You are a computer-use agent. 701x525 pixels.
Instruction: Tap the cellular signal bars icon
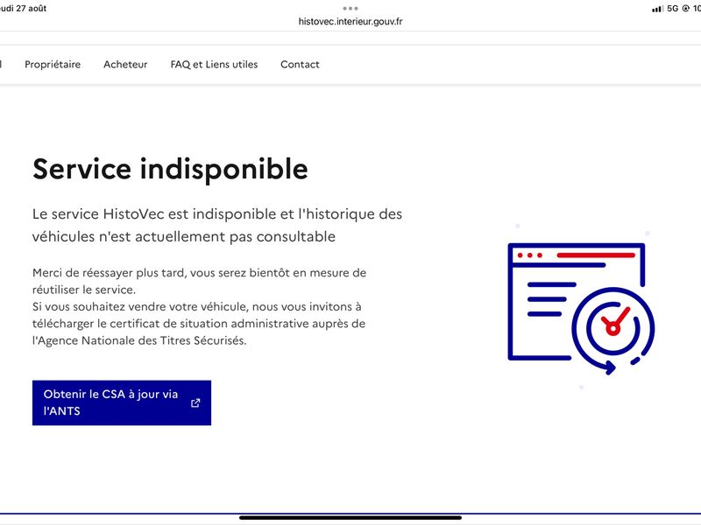pos(658,9)
